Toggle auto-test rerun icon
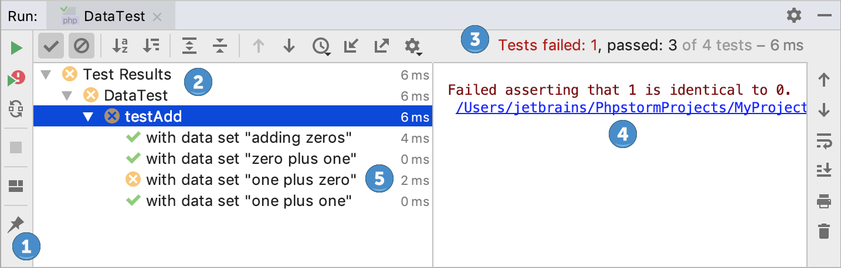The height and width of the screenshot is (268, 841). [x=16, y=109]
